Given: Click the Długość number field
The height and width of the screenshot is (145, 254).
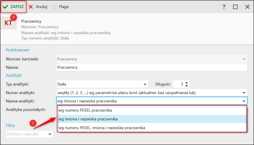Looking at the screenshot, I should click(179, 84).
